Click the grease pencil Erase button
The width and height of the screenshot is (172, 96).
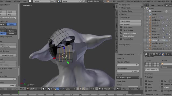(12, 12)
